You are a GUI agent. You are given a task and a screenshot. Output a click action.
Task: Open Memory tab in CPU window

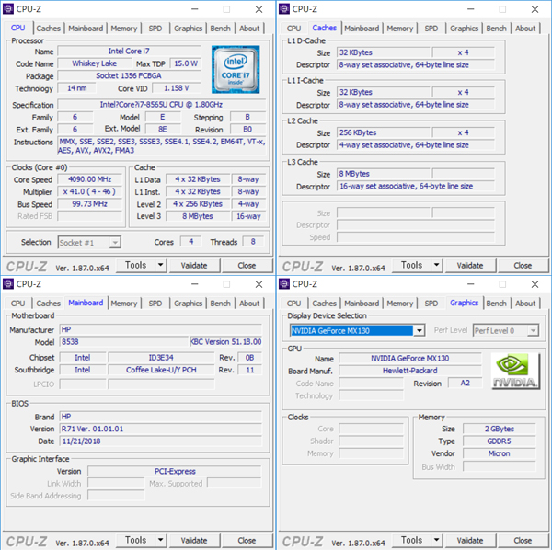(124, 29)
